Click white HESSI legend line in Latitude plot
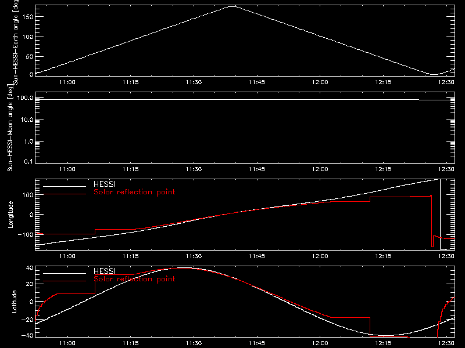The width and height of the screenshot is (465, 348). [65, 273]
